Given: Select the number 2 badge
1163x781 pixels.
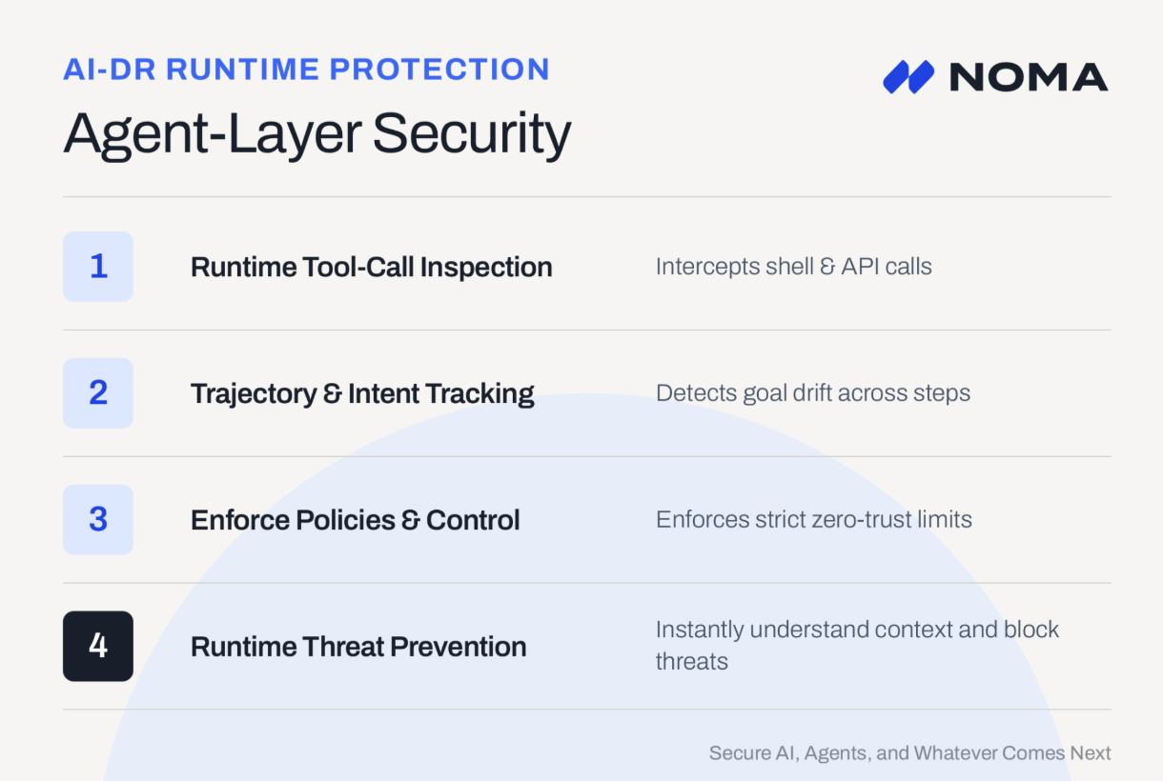Looking at the screenshot, I should point(98,393).
